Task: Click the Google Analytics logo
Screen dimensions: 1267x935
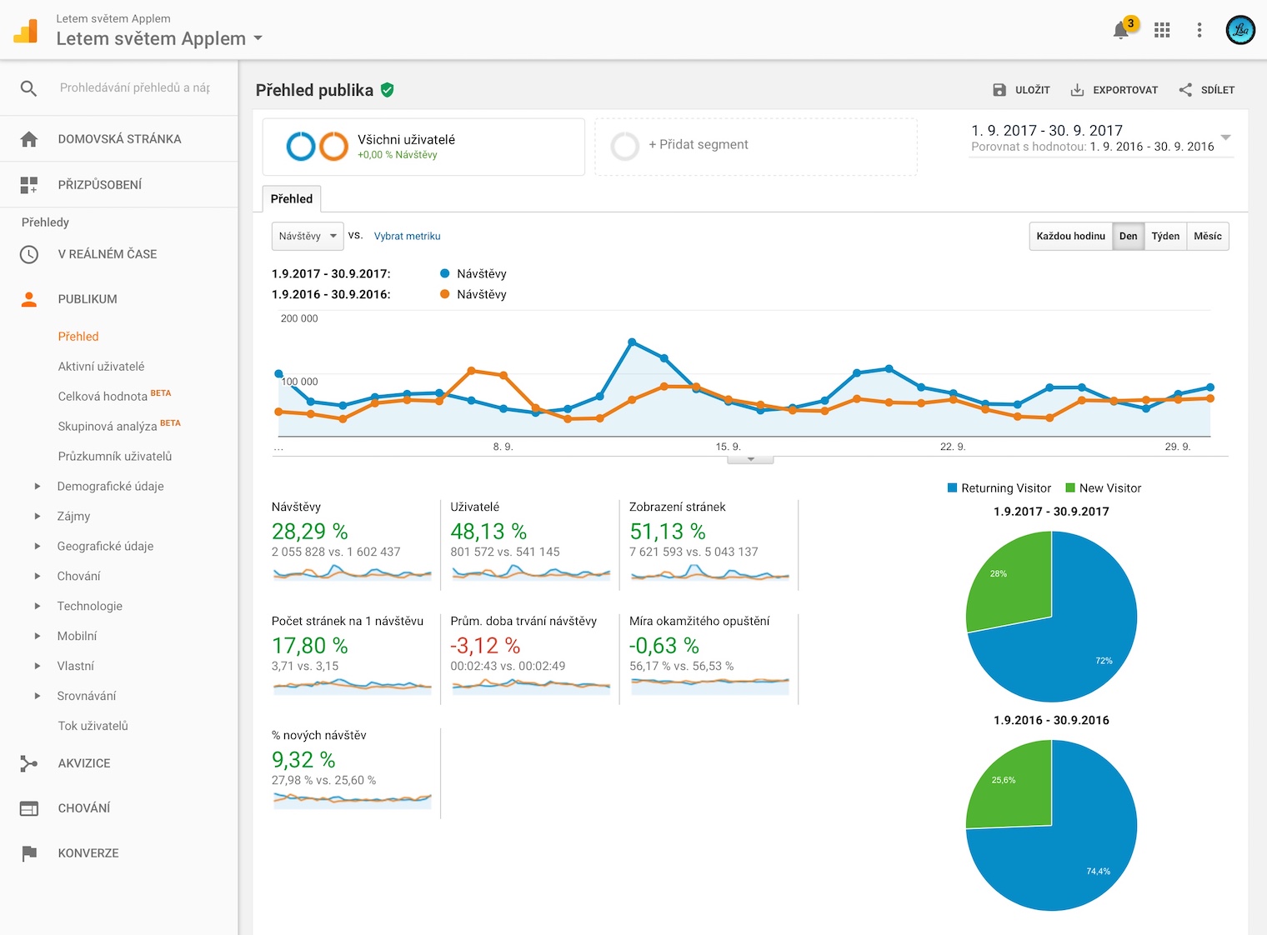Action: pos(26,31)
